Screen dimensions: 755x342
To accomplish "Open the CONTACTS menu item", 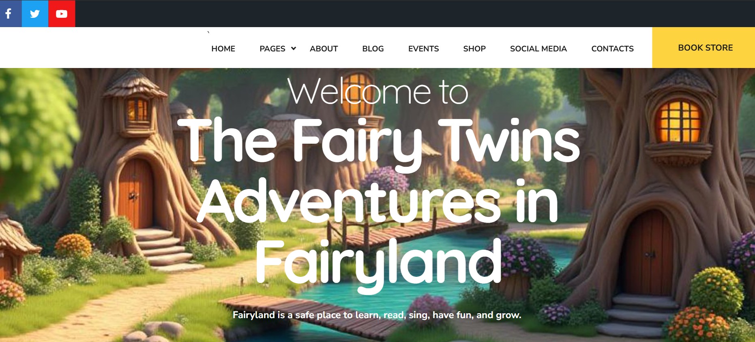I will (612, 49).
